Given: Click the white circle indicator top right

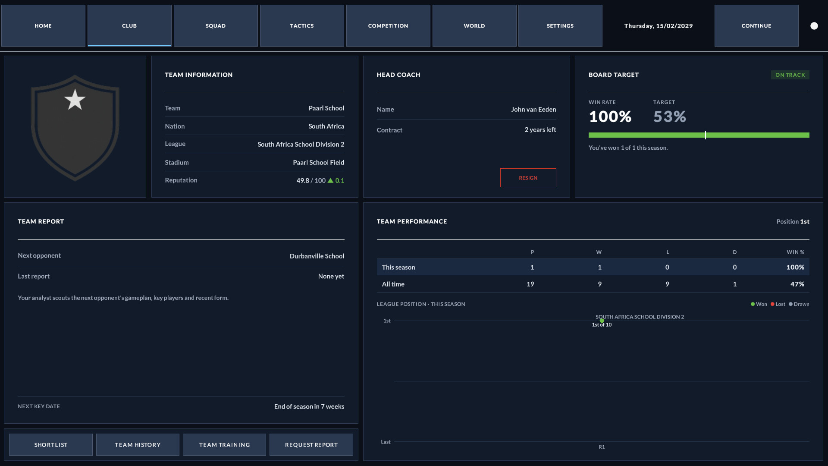Looking at the screenshot, I should (814, 26).
